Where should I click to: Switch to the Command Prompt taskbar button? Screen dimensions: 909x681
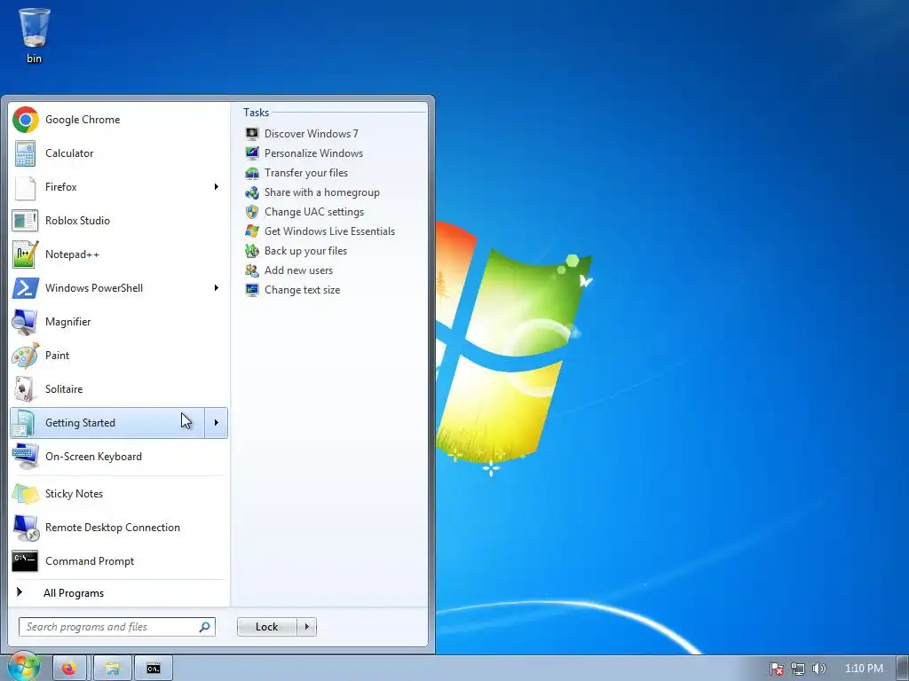(154, 669)
